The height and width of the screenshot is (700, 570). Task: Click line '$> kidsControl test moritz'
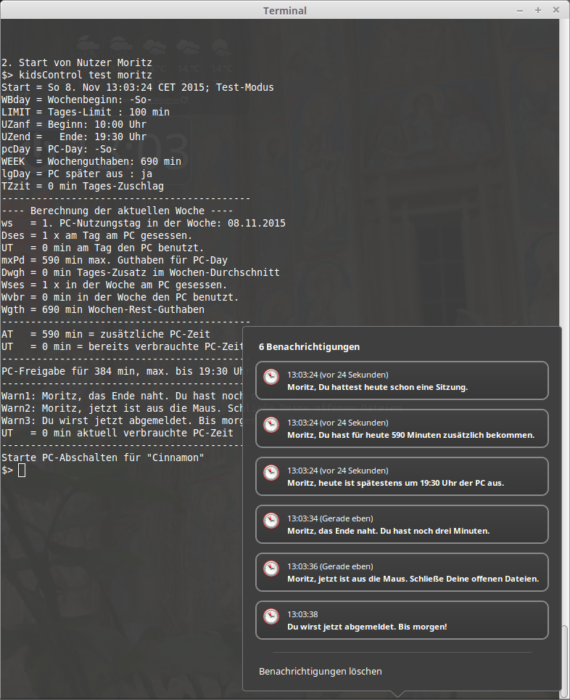coord(77,75)
